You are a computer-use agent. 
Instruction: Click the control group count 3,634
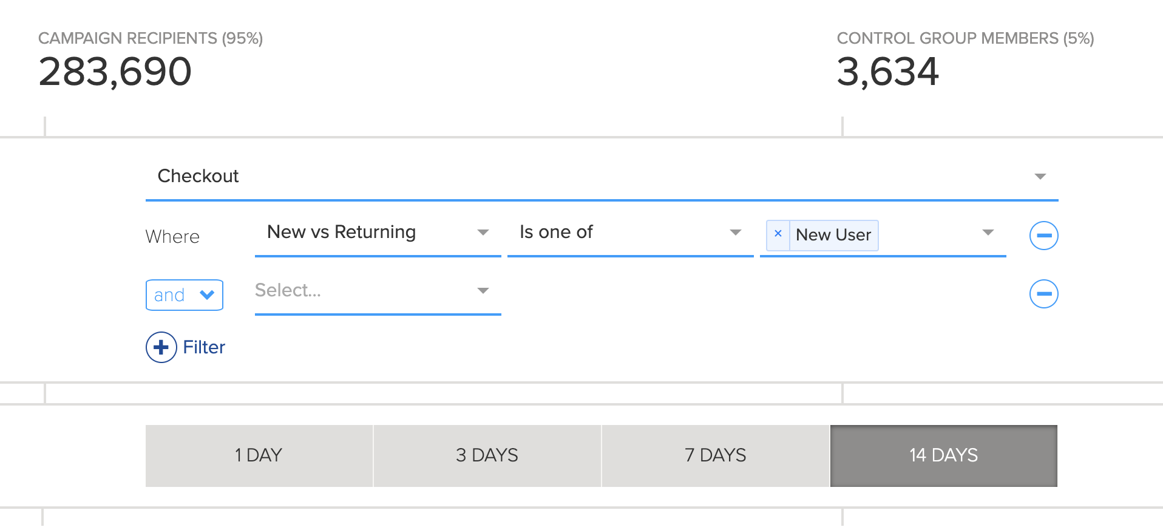click(887, 72)
